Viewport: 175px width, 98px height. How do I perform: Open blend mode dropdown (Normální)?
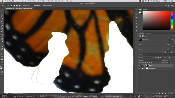point(150,60)
